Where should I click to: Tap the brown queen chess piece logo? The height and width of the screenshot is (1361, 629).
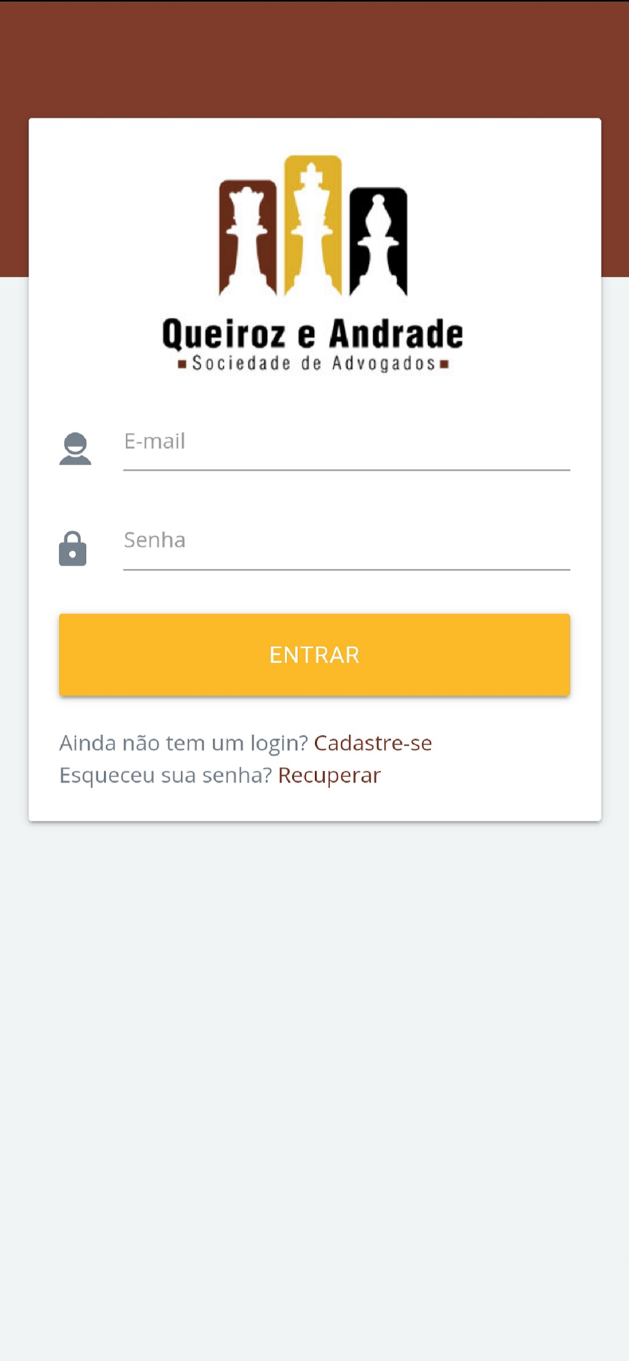click(x=248, y=238)
